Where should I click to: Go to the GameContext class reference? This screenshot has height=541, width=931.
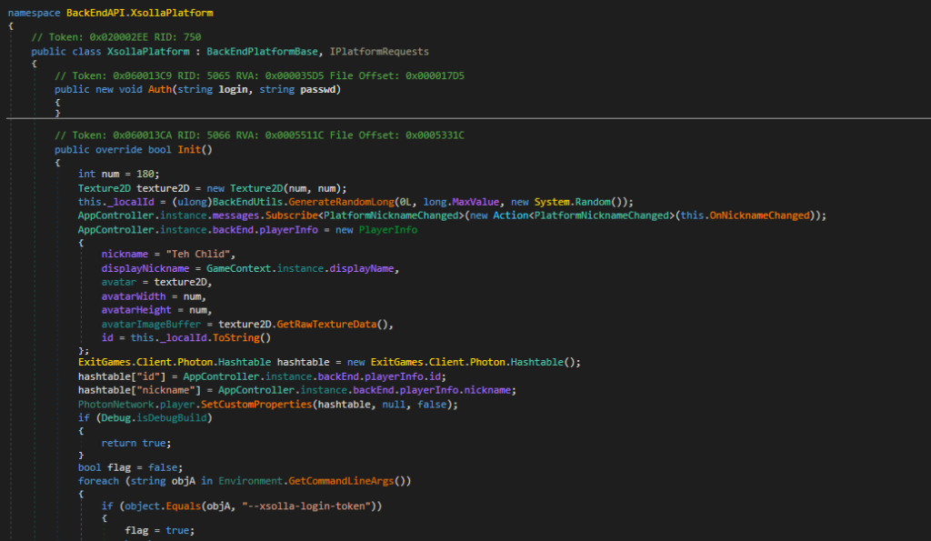tap(239, 268)
